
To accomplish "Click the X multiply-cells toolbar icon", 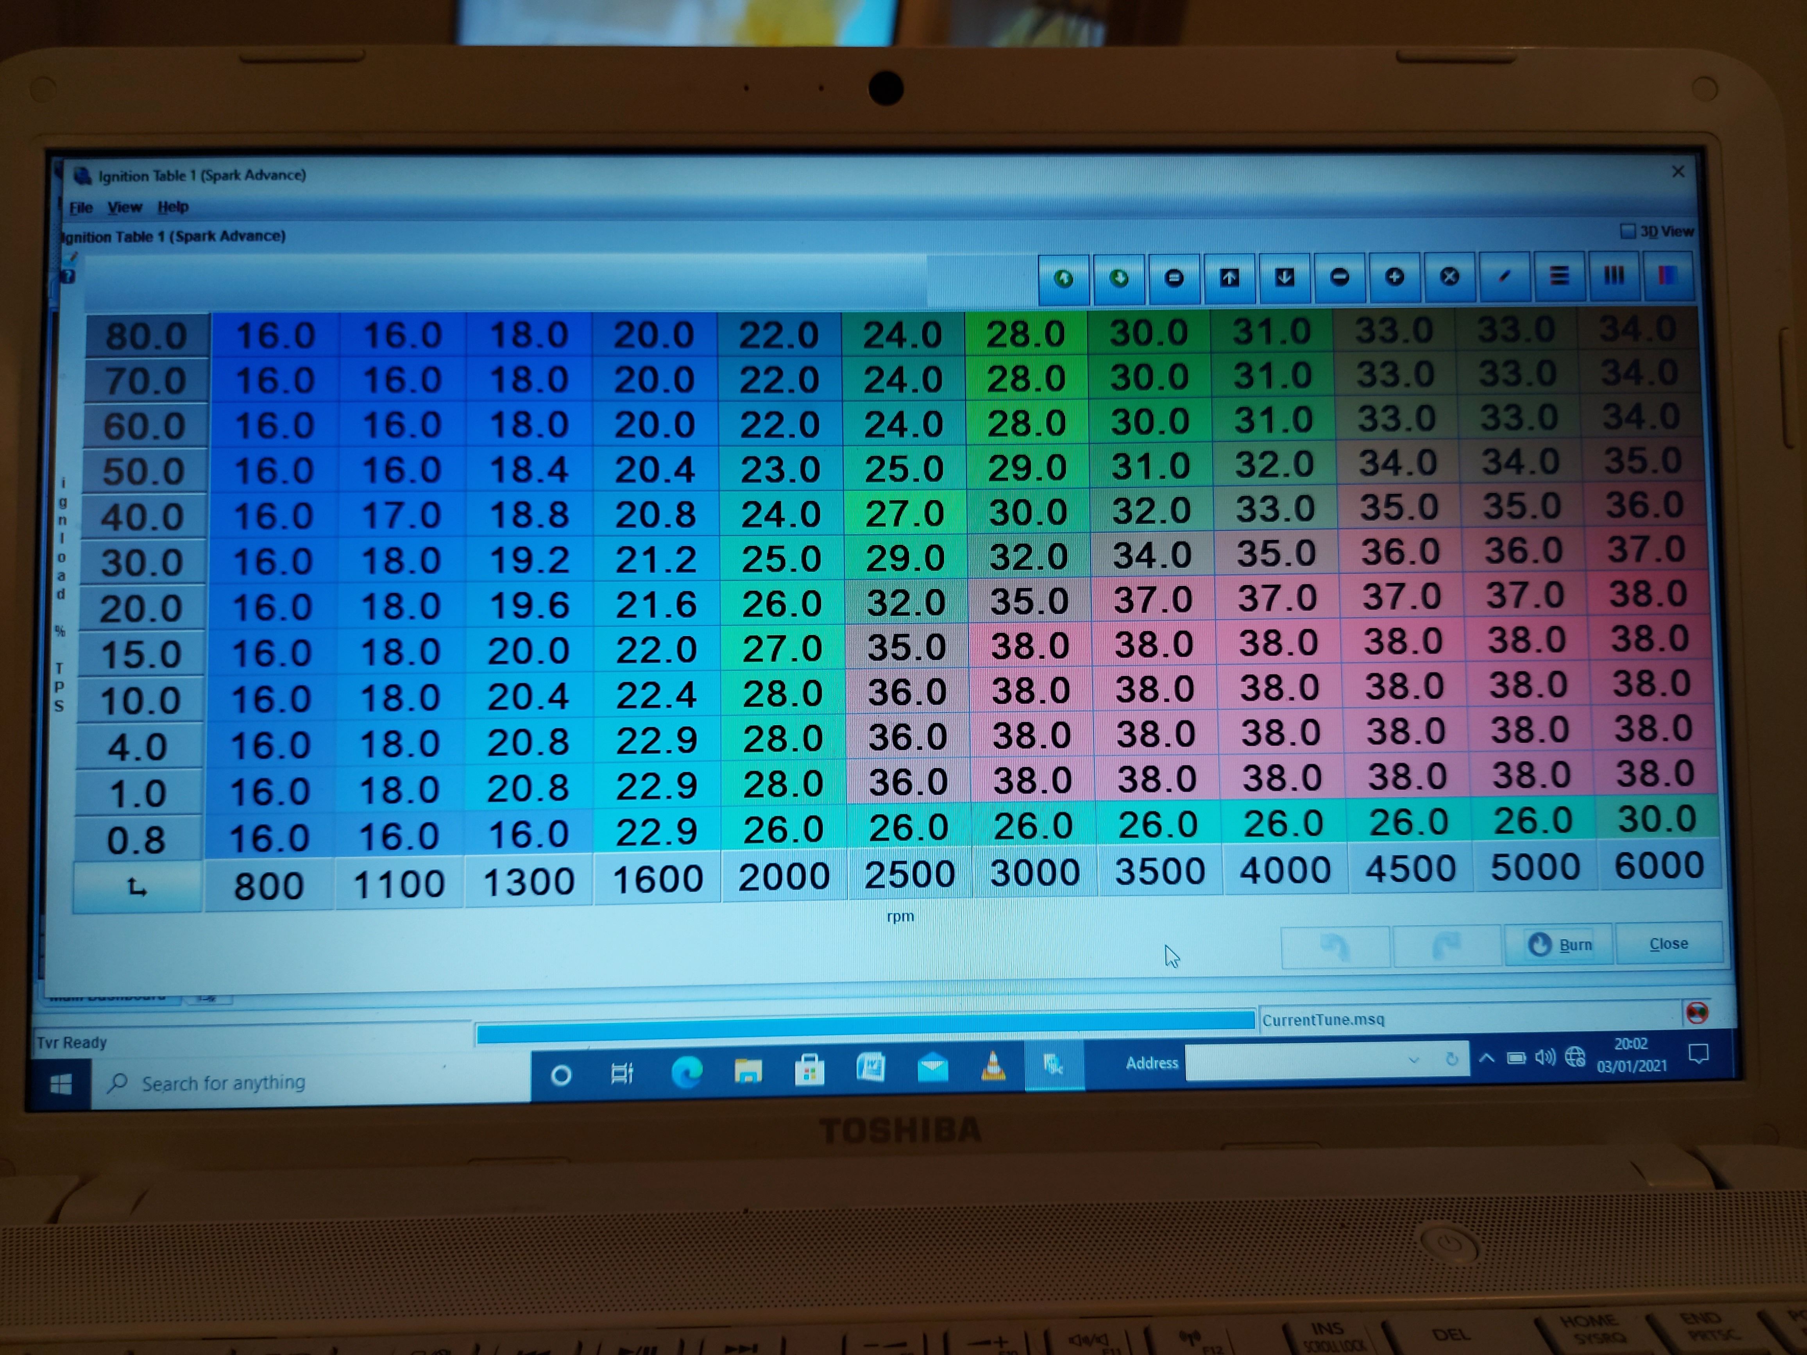I will pyautogui.click(x=1449, y=276).
